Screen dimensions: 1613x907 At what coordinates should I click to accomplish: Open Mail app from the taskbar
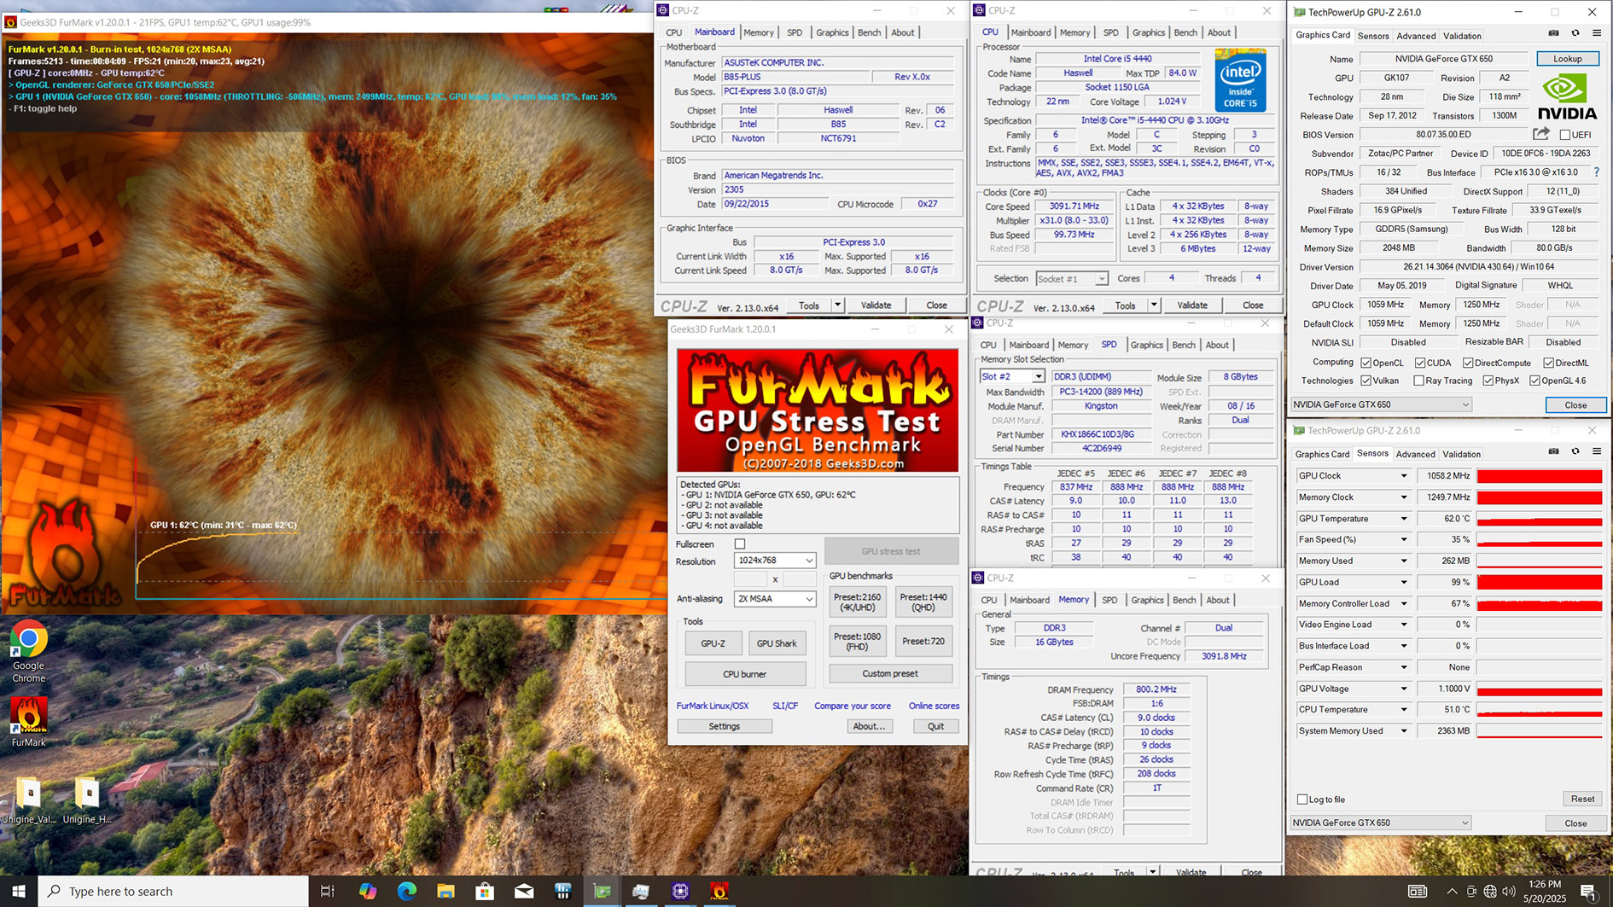click(x=524, y=891)
